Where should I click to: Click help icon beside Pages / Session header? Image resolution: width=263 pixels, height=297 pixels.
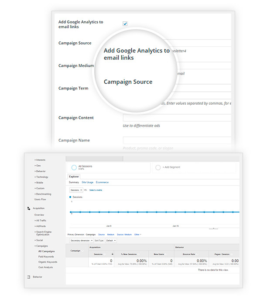click(x=232, y=254)
